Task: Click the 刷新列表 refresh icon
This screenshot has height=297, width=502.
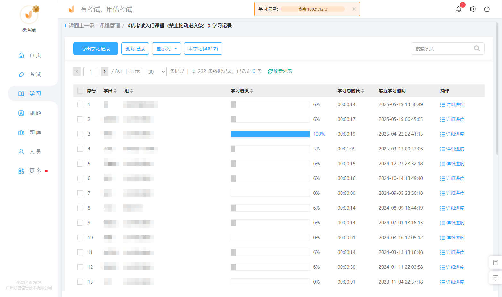Action: [270, 71]
